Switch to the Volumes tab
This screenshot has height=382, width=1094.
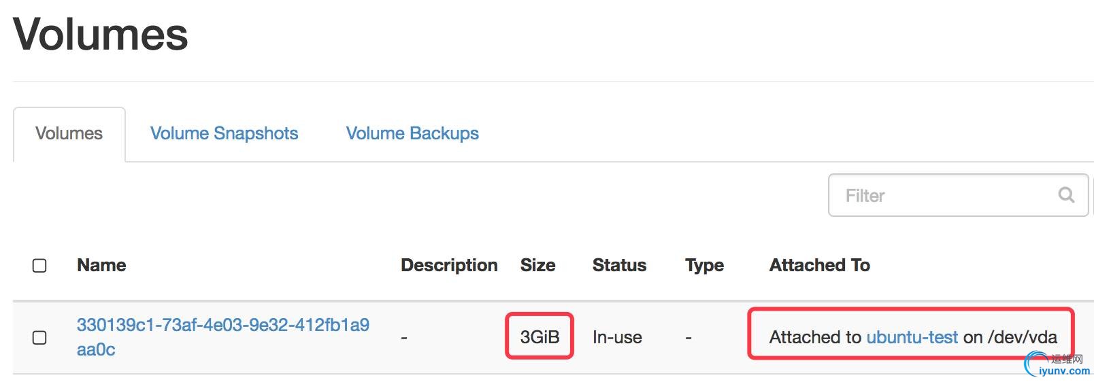pos(69,133)
